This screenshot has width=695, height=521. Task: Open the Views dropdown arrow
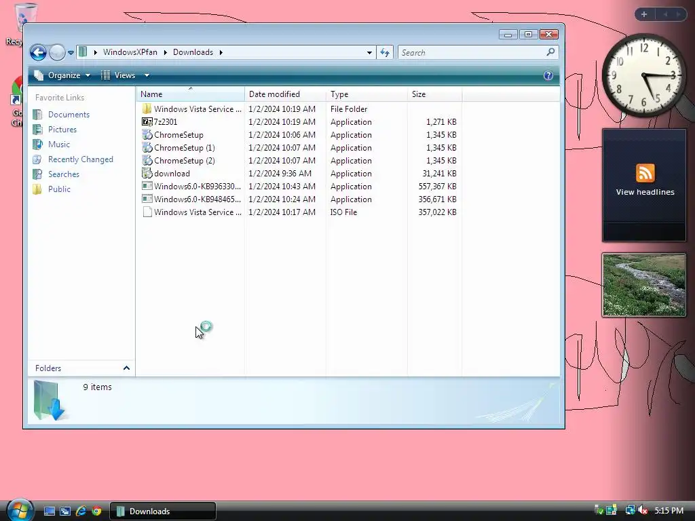147,75
